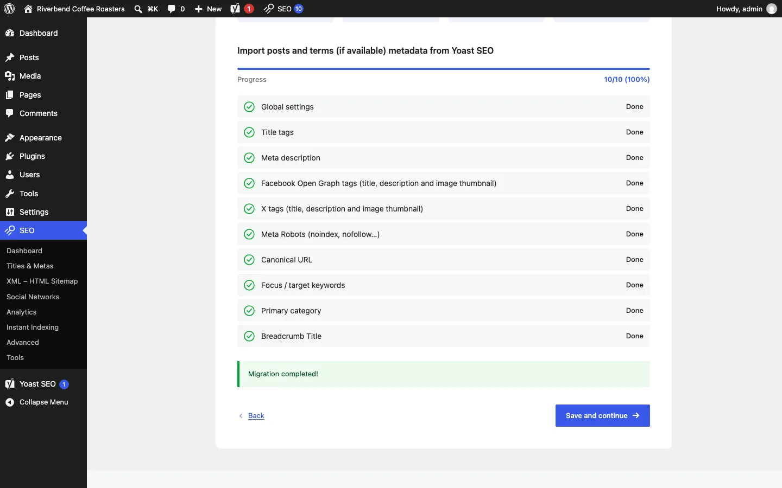Expand Howdy, admin account menu
Screen dimensions: 782x488
coord(746,9)
